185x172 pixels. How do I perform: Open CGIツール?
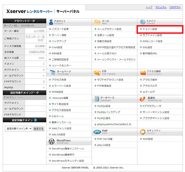click(x=58, y=116)
